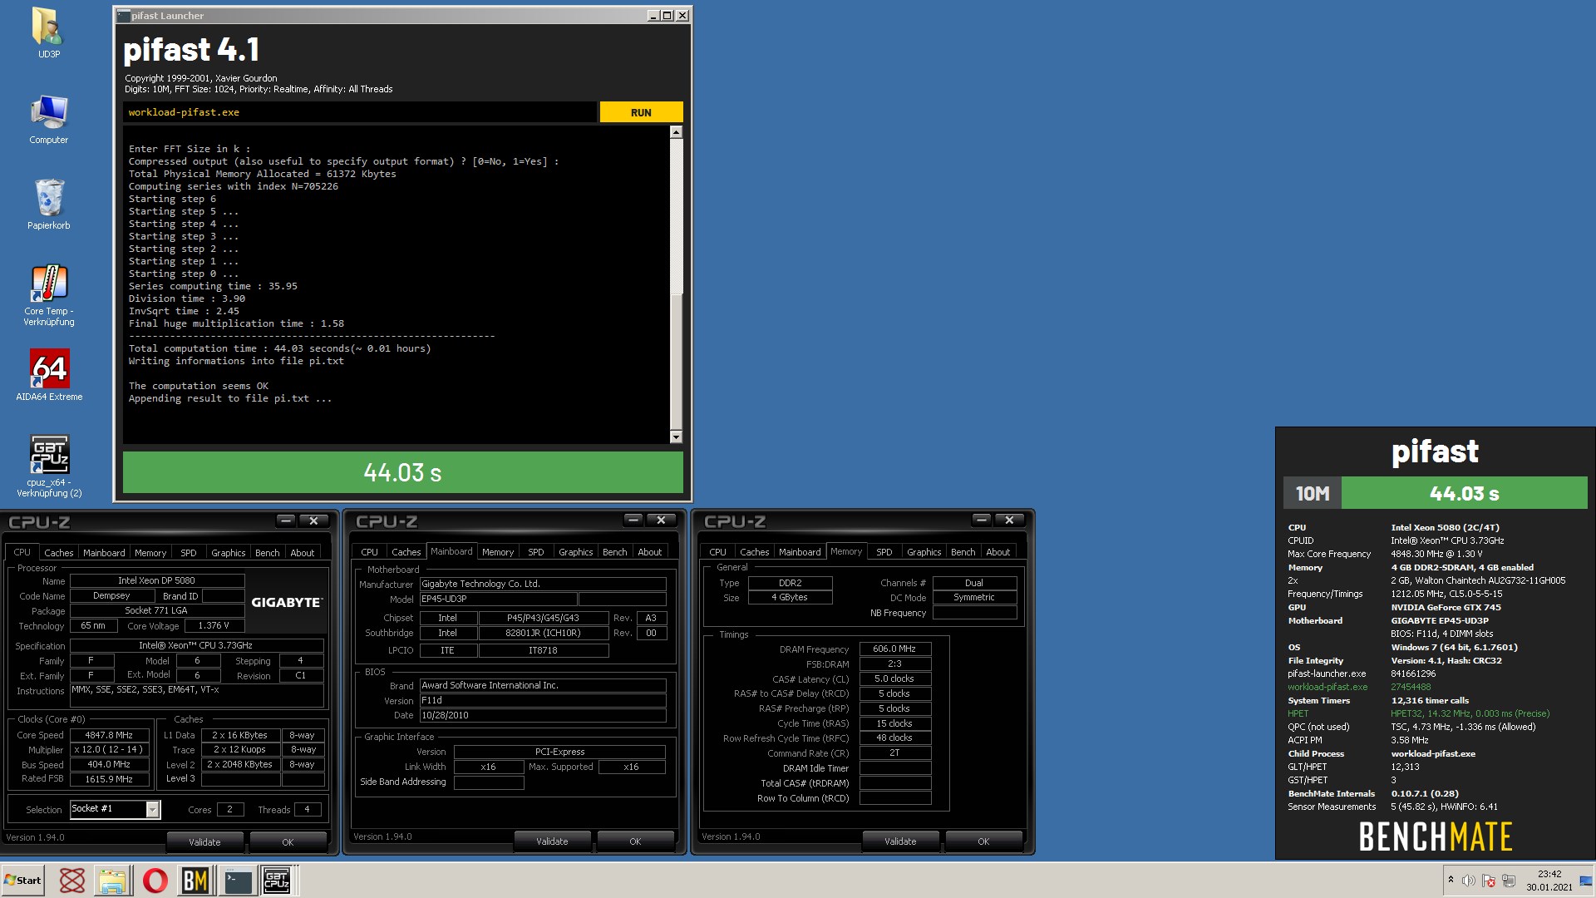Minimize the right CPU-Z window
The height and width of the screenshot is (898, 1596).
pyautogui.click(x=982, y=520)
